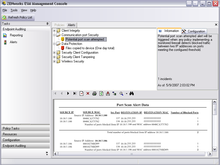Open the Configuration section in Tasks
The width and height of the screenshot is (220, 165).
click(26, 140)
